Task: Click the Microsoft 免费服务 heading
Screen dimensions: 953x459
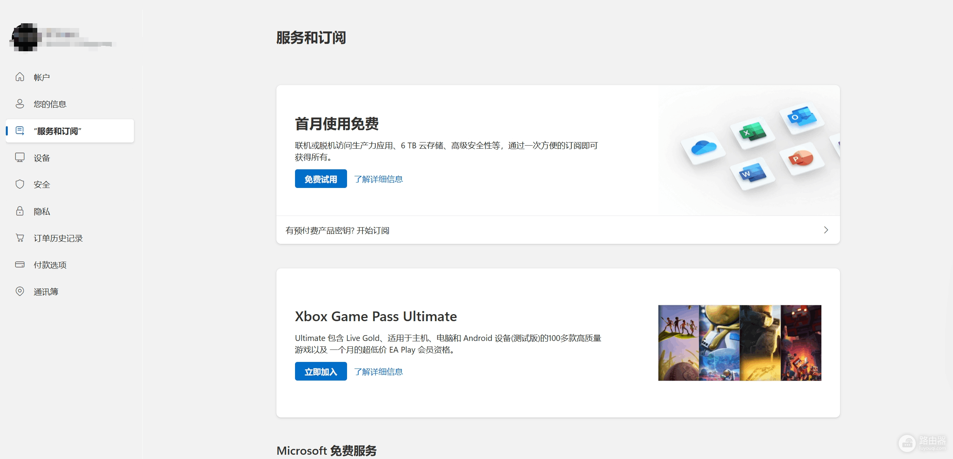Action: tap(326, 450)
